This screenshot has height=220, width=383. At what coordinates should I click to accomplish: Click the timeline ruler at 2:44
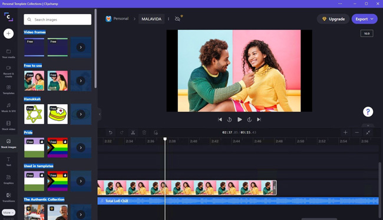pos(236,141)
